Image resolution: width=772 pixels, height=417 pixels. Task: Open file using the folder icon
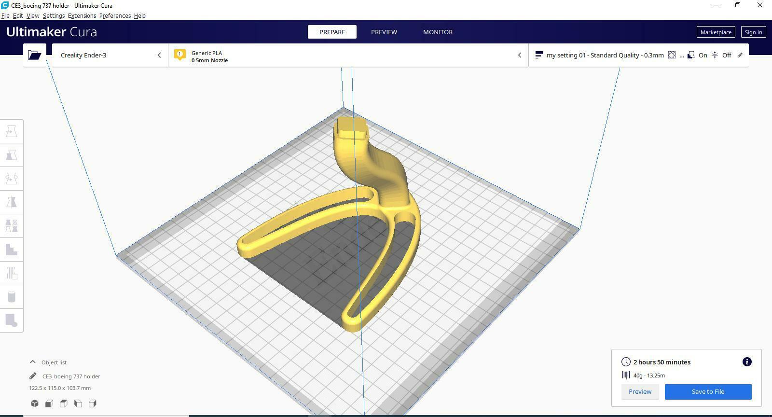34,55
